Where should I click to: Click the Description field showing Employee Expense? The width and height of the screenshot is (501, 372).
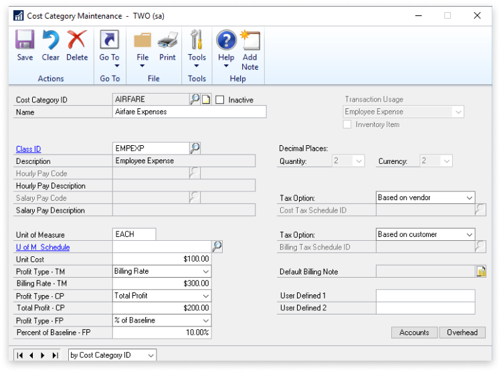pyautogui.click(x=184, y=161)
